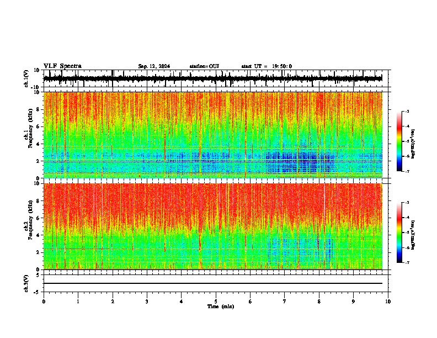Screen dimensions: 437x338
Task: Click the 'start UT = 19:50:0' label
Action: point(267,66)
